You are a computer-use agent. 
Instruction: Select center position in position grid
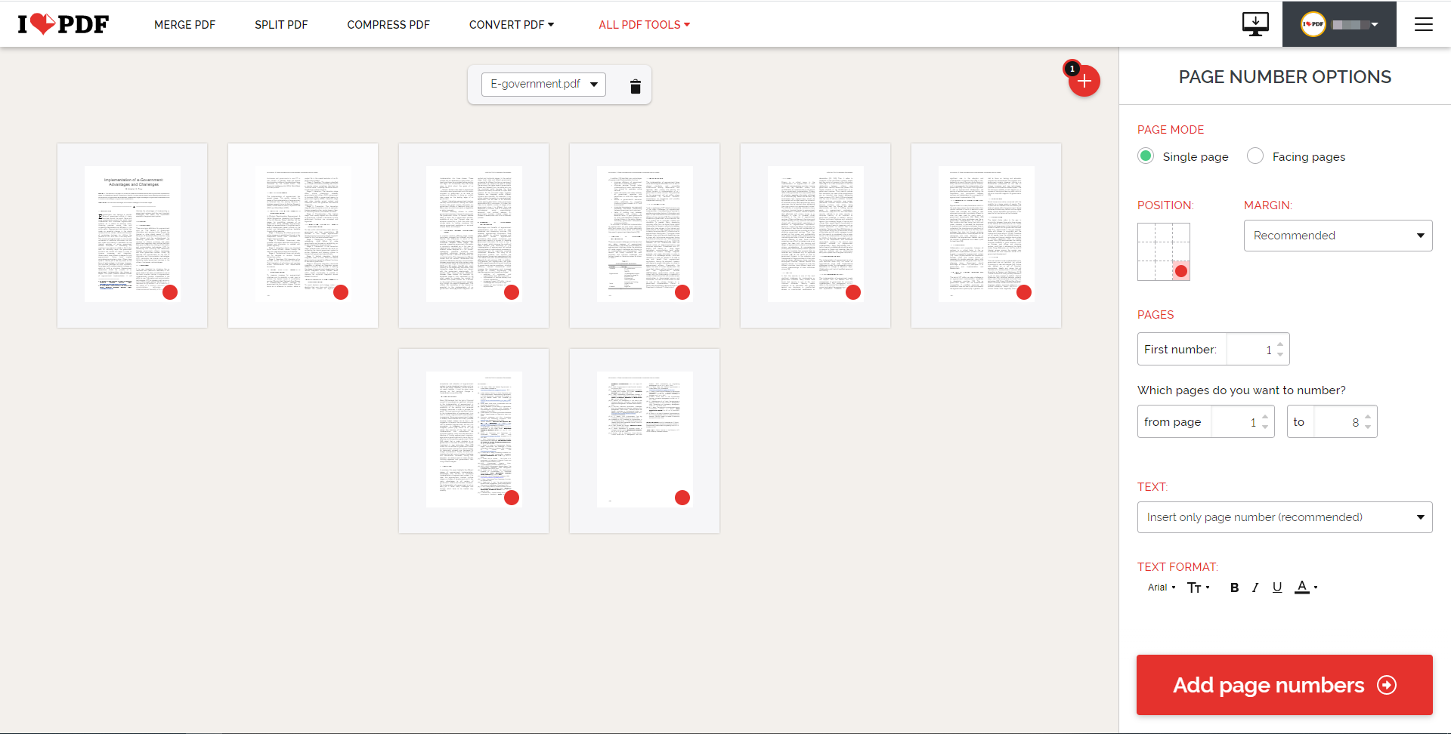[1164, 252]
